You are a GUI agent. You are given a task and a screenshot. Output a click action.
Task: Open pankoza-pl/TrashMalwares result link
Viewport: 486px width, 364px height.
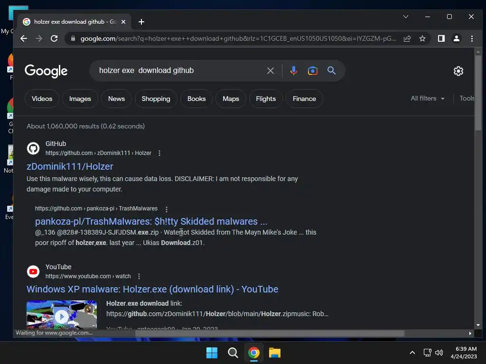[x=151, y=221]
